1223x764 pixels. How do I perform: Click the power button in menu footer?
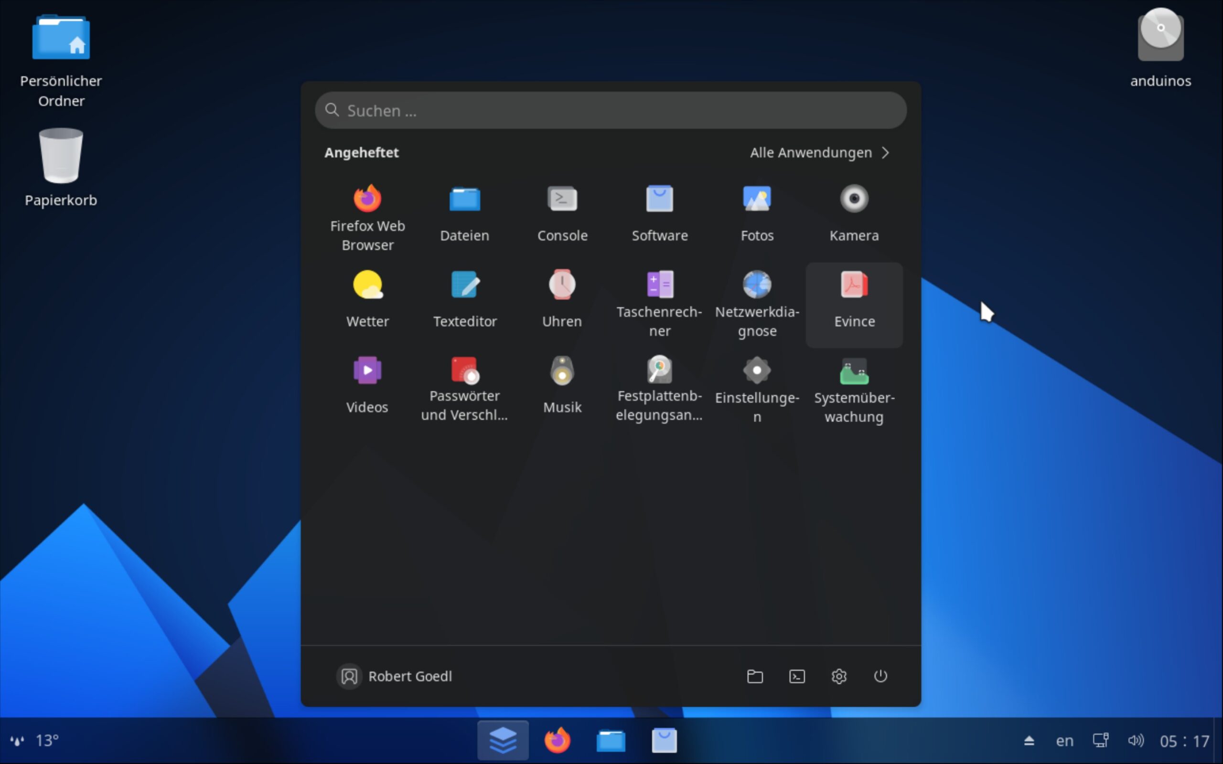click(880, 676)
